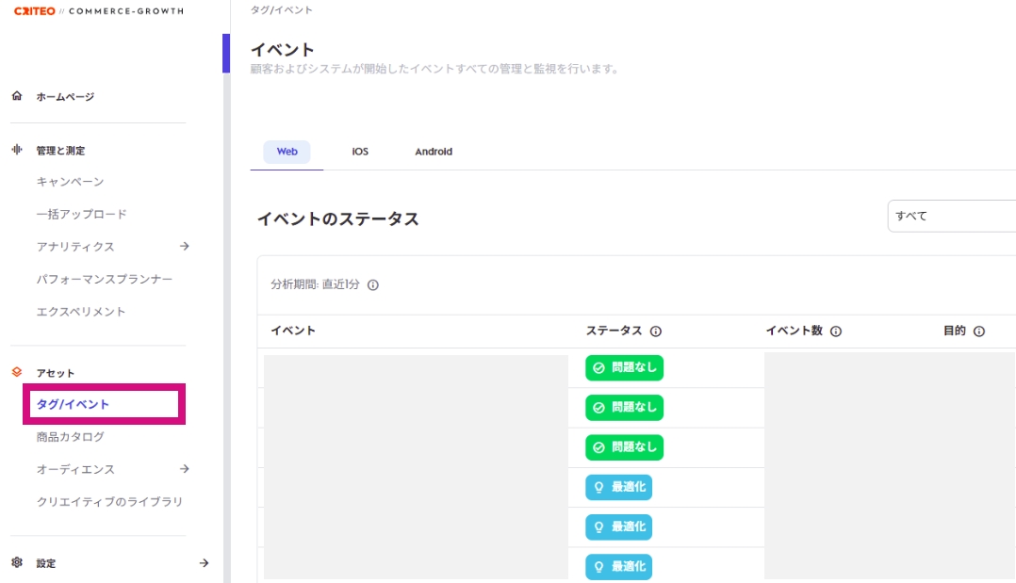
Task: Click second 最適化 status badge
Action: point(619,526)
